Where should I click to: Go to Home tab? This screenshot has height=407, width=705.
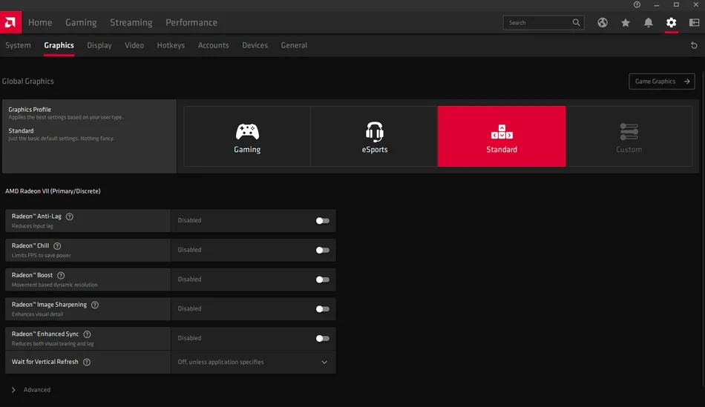click(x=40, y=22)
